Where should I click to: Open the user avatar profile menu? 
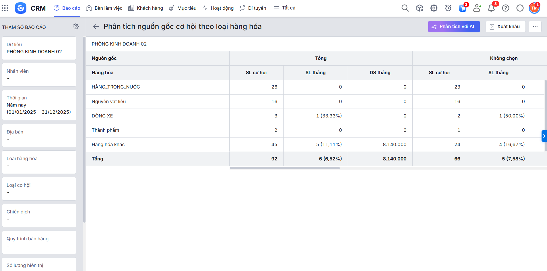coord(534,8)
